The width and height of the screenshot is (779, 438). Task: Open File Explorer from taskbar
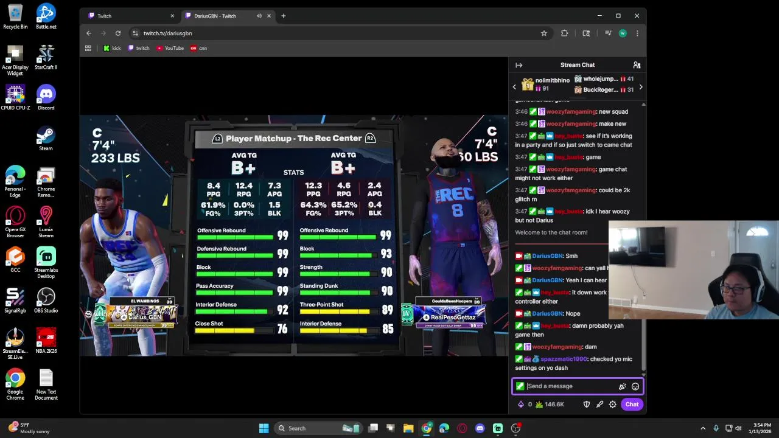pos(408,428)
